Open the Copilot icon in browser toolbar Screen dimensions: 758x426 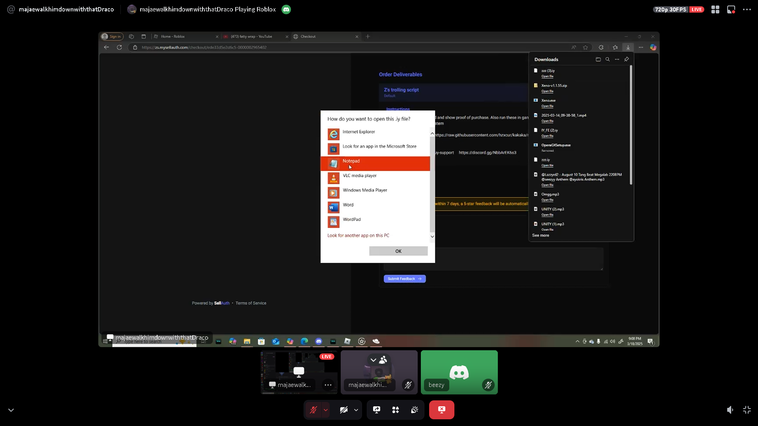pyautogui.click(x=653, y=47)
